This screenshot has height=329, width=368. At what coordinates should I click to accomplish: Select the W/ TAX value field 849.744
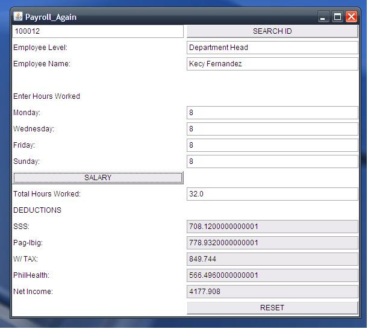click(272, 259)
